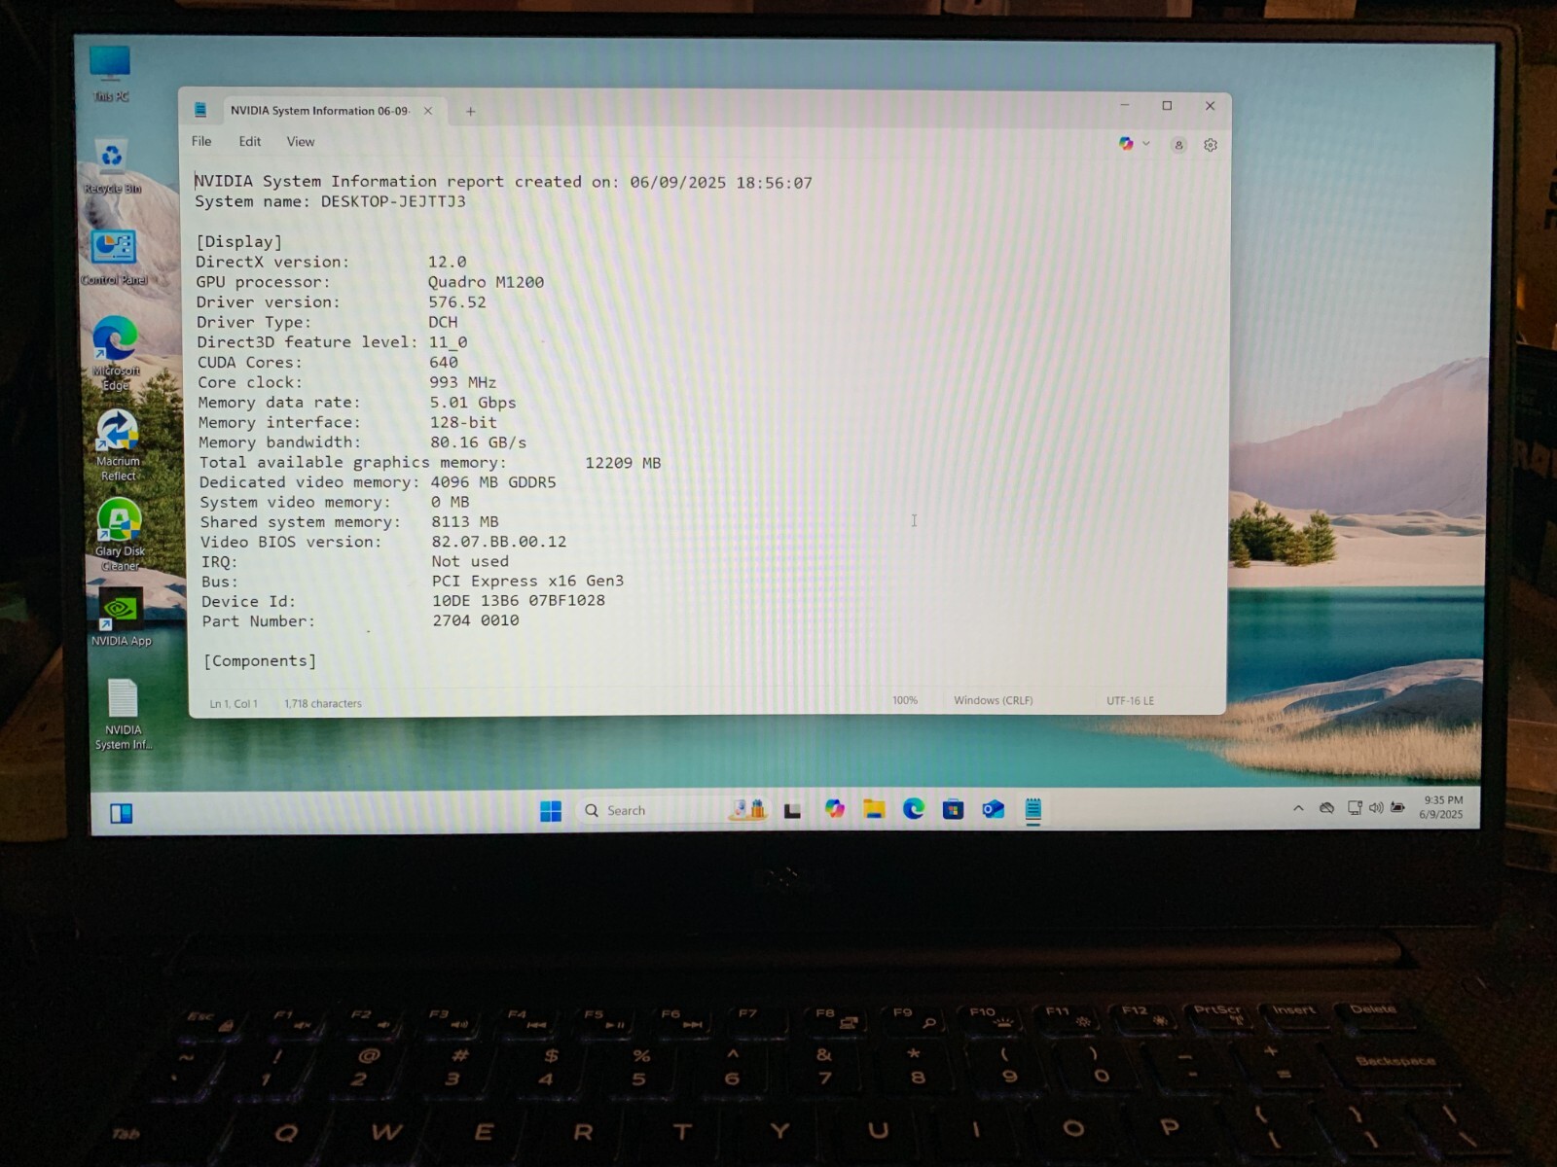1557x1167 pixels.
Task: Open Control Panel desktop icon
Action: (x=114, y=257)
